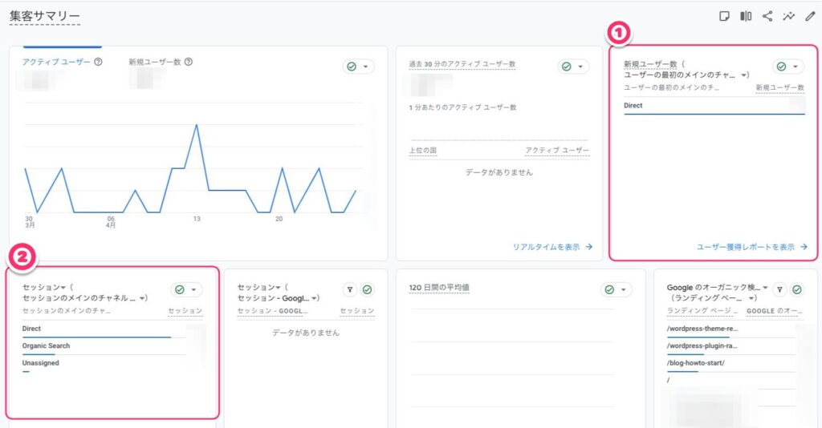Screen dimensions: 822x428
Task: Click filter icon on セッション - Google card
Action: [x=350, y=290]
